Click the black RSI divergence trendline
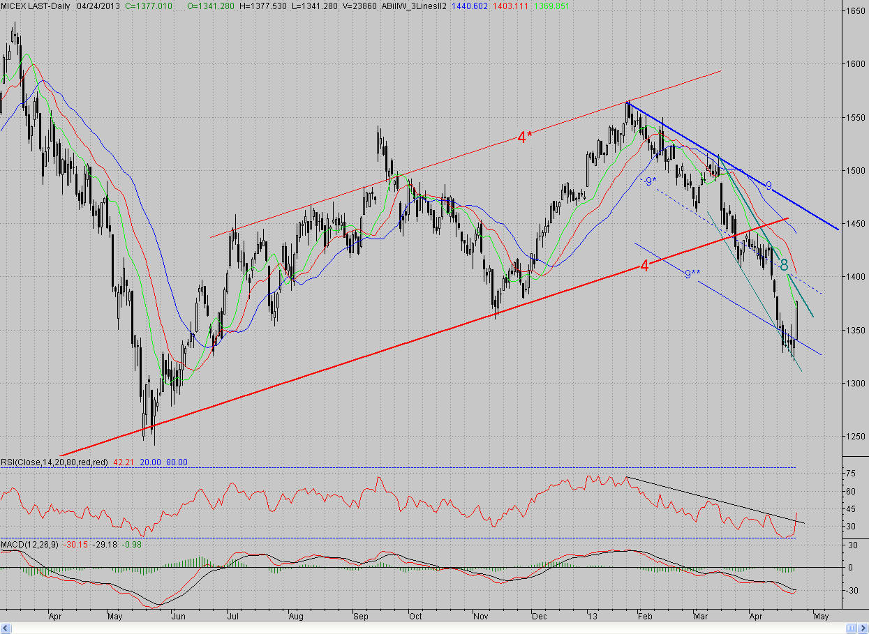Screen dimensions: 869x634 coord(715,500)
